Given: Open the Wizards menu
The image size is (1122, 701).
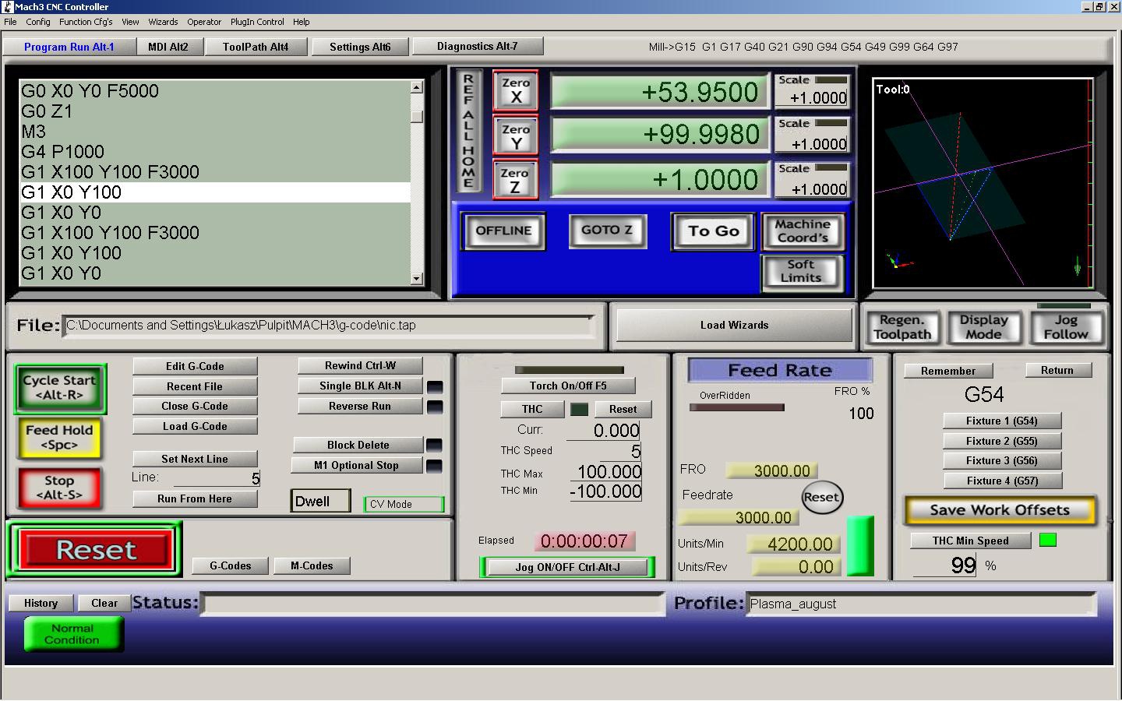Looking at the screenshot, I should (163, 22).
